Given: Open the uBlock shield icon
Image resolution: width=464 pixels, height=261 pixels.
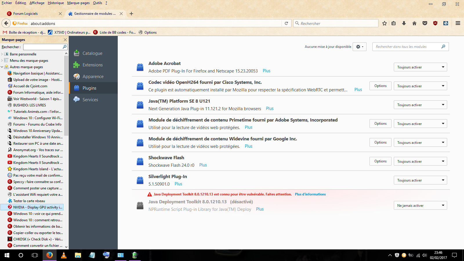Looking at the screenshot, I should 435,23.
